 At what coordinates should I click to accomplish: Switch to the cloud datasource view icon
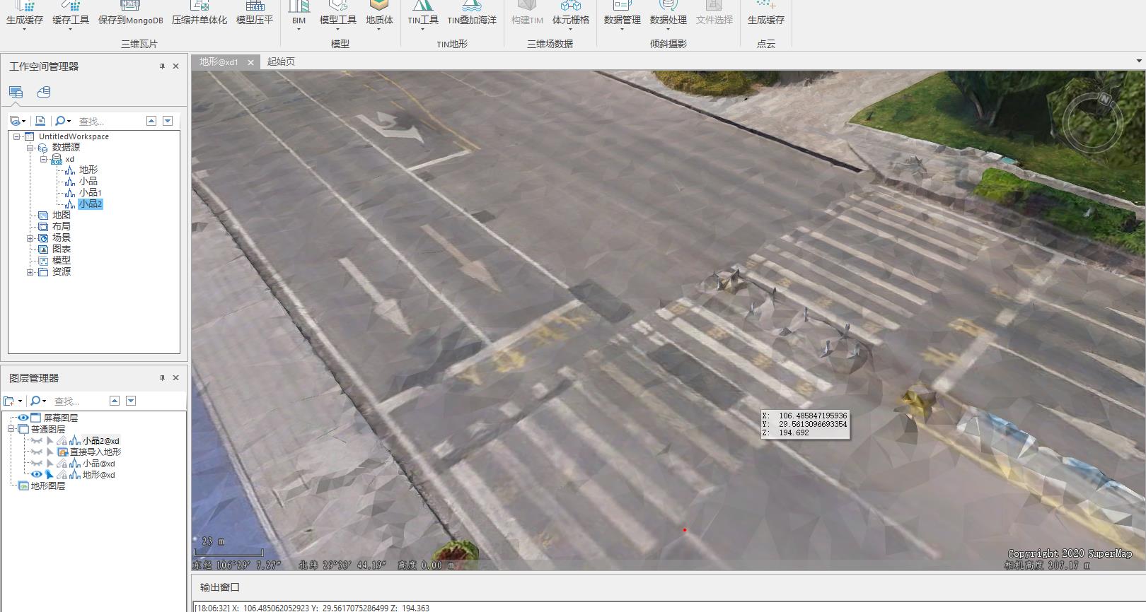pyautogui.click(x=43, y=92)
